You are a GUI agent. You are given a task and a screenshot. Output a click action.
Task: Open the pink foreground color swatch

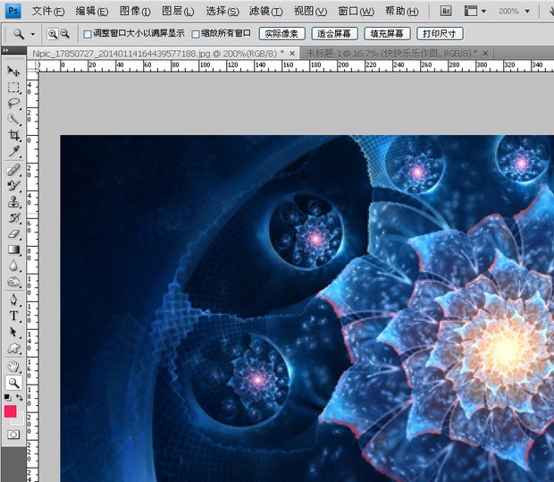click(x=11, y=411)
